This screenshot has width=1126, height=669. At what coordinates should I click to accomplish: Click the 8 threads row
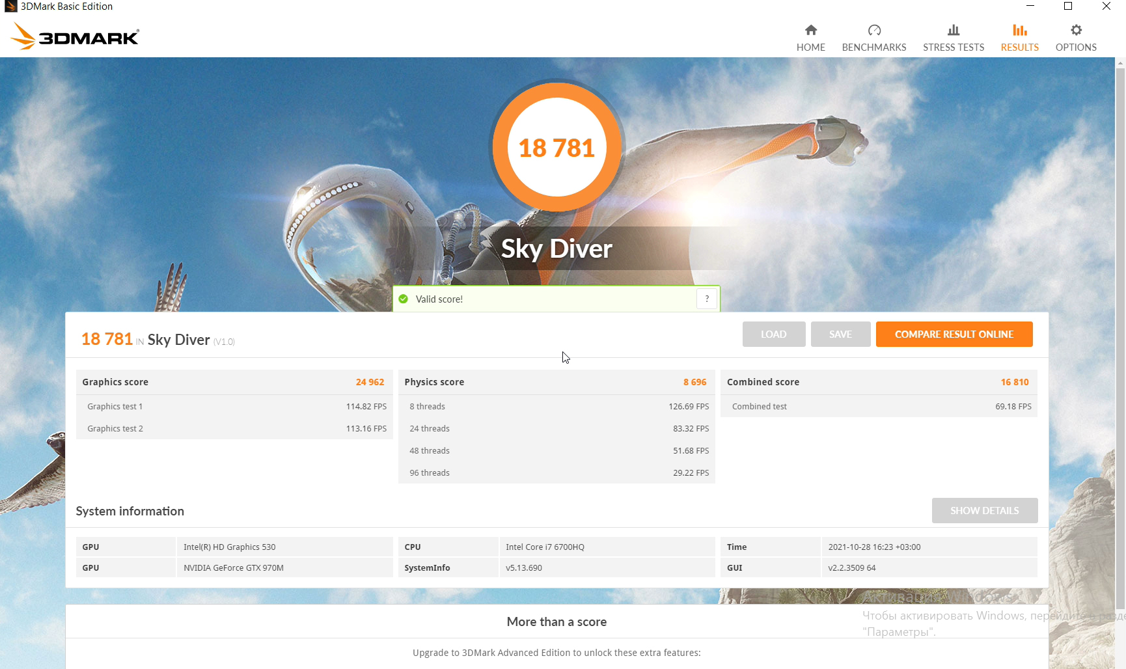[556, 406]
